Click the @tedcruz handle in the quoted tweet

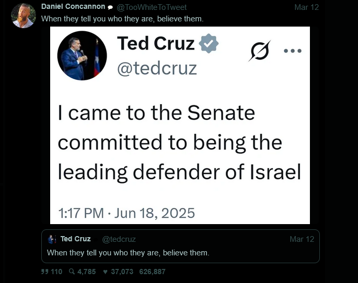pyautogui.click(x=119, y=239)
